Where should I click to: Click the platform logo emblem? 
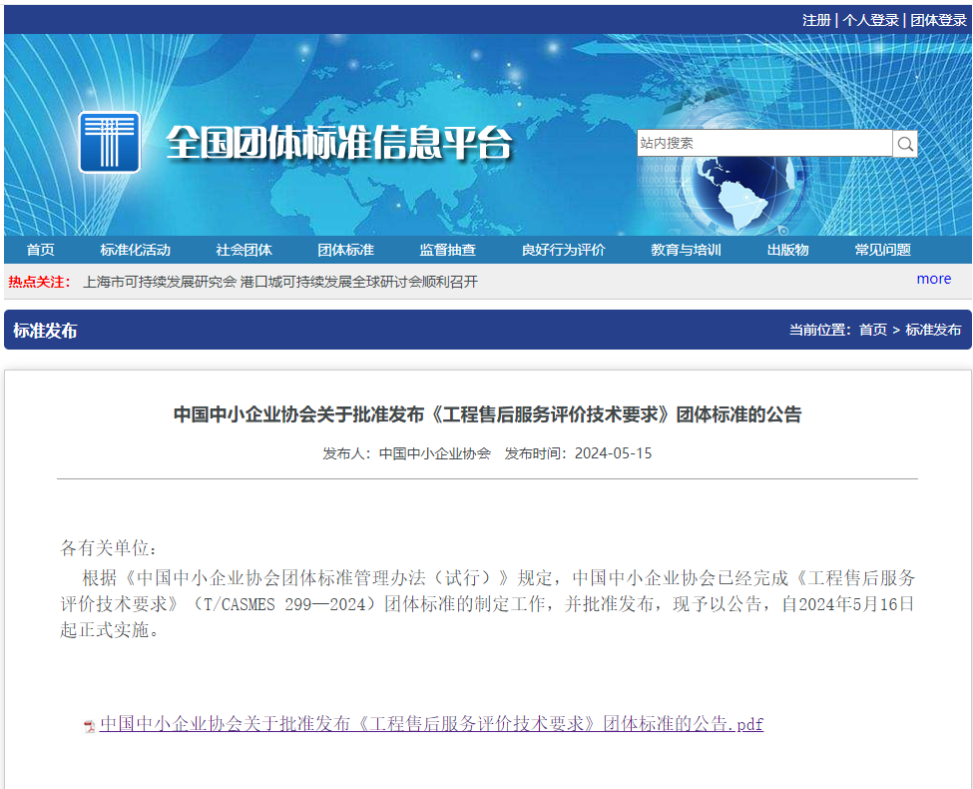[109, 142]
